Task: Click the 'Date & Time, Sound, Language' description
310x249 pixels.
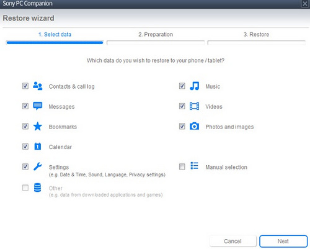Action: pyautogui.click(x=107, y=174)
